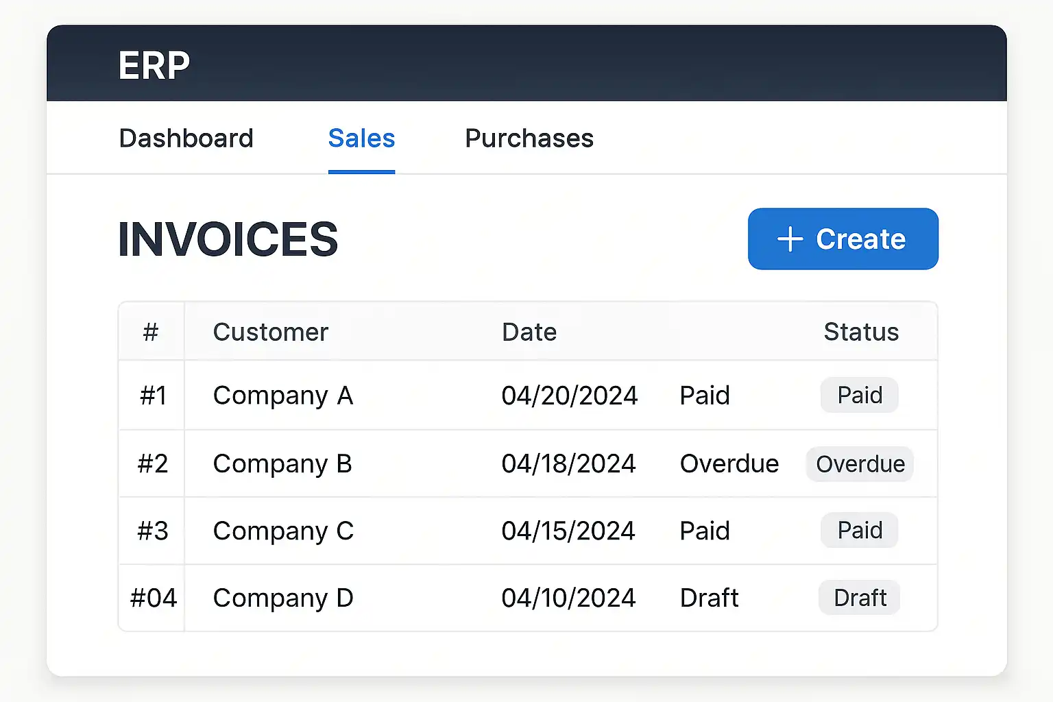Image resolution: width=1053 pixels, height=702 pixels.
Task: Click the Draft status badge
Action: [x=859, y=598]
